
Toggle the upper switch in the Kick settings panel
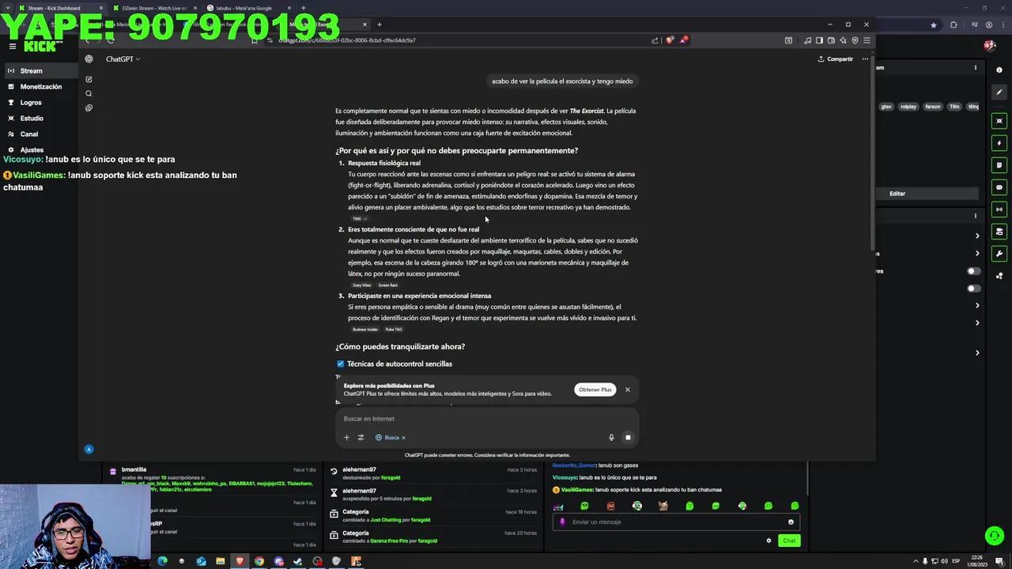tap(973, 271)
